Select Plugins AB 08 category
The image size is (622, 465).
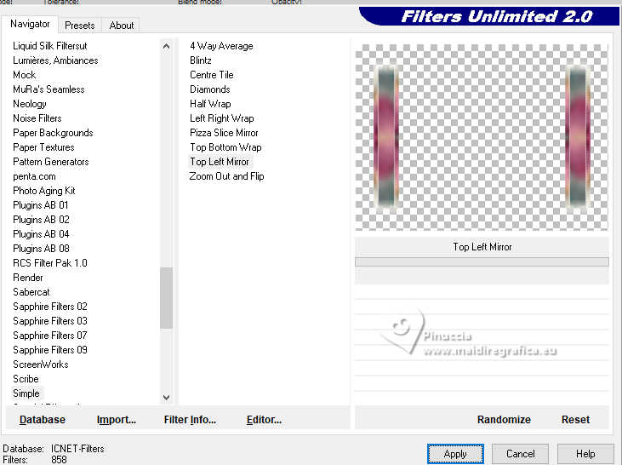pyautogui.click(x=41, y=249)
